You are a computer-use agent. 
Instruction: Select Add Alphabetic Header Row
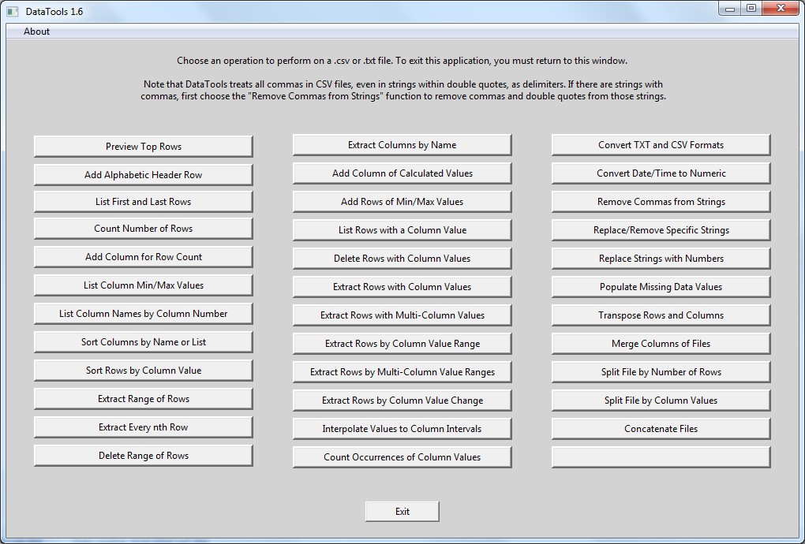[143, 174]
